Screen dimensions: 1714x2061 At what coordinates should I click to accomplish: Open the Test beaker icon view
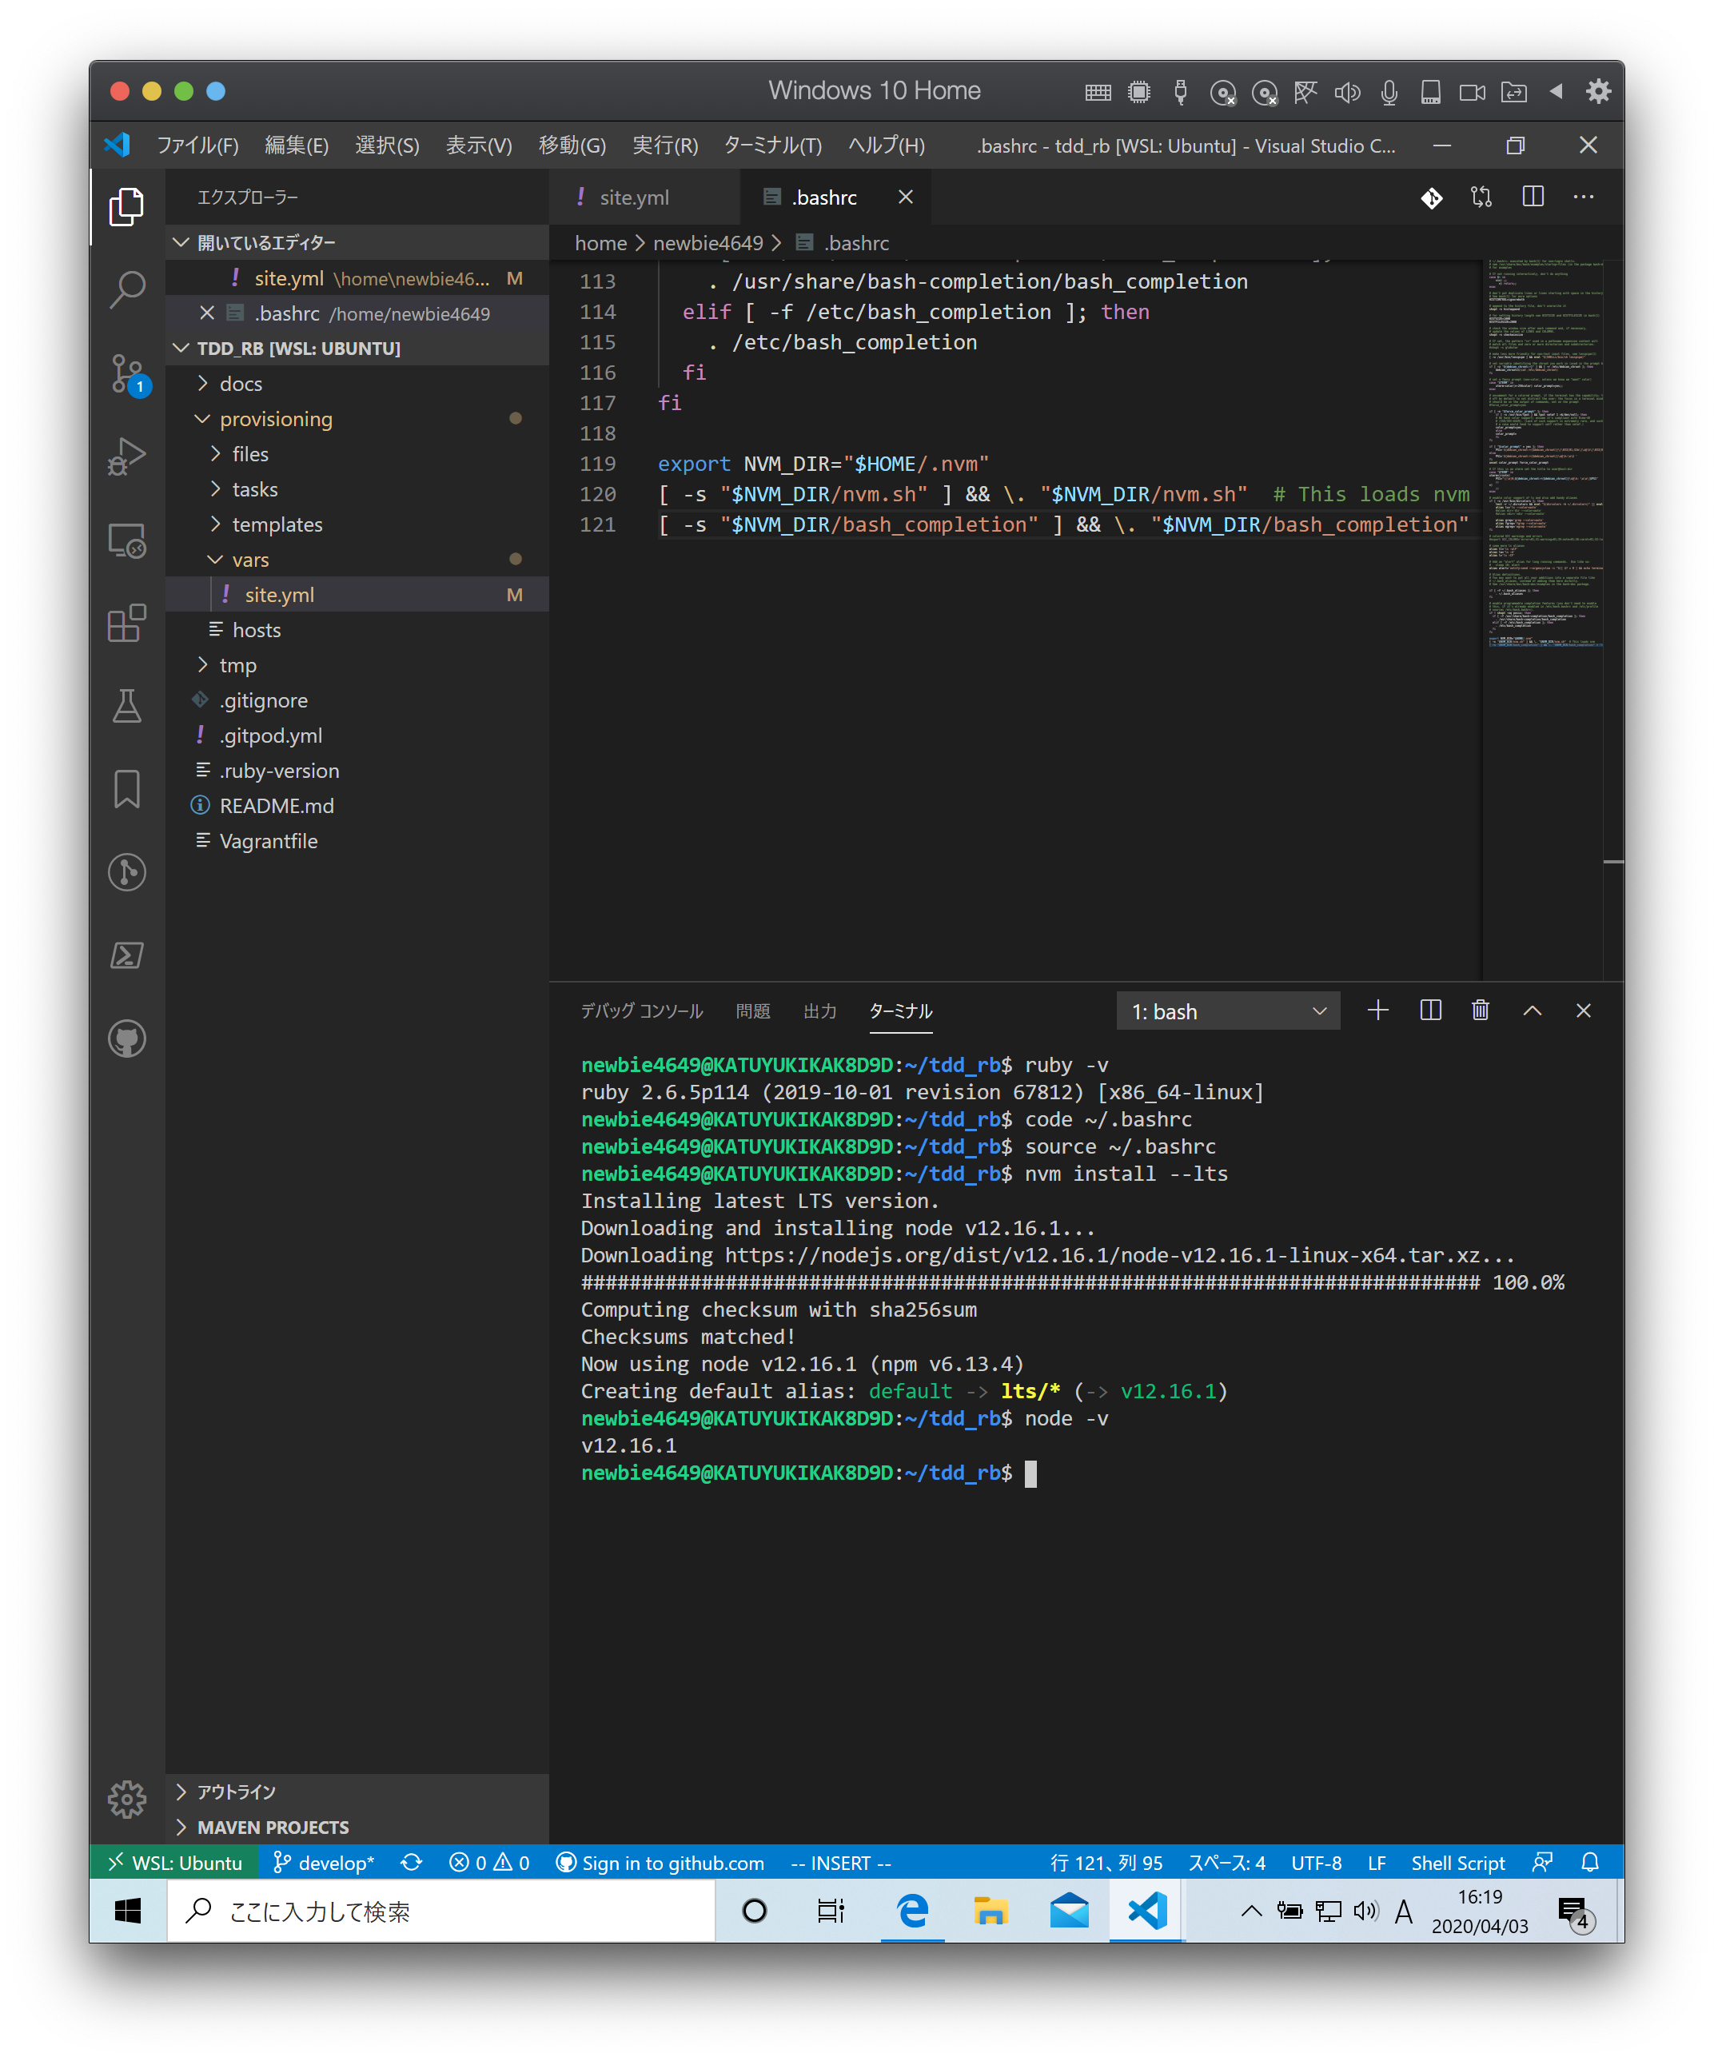pos(126,706)
